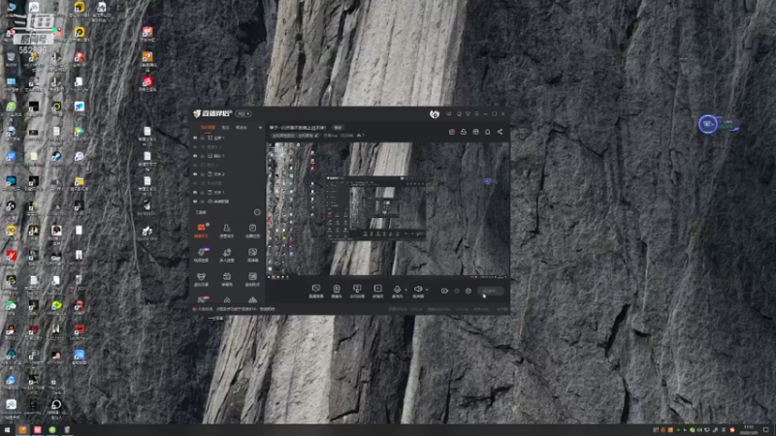
Task: Edit the stream title with the pencil icon
Action: click(x=317, y=136)
